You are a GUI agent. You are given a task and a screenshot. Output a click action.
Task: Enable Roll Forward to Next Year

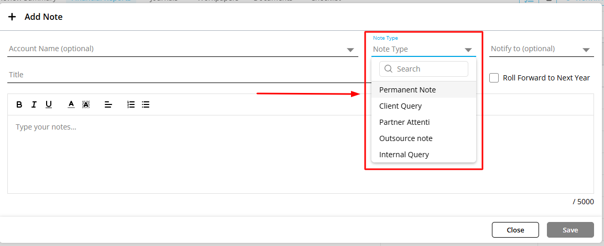click(x=494, y=78)
